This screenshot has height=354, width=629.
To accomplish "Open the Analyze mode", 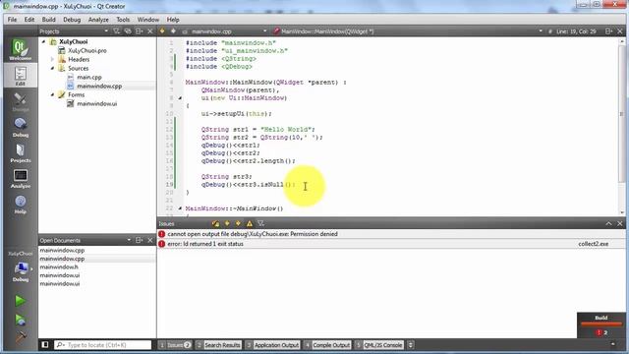I will 20,179.
